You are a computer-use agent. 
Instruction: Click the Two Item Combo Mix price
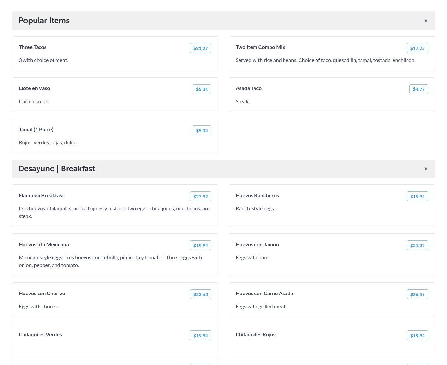point(417,48)
